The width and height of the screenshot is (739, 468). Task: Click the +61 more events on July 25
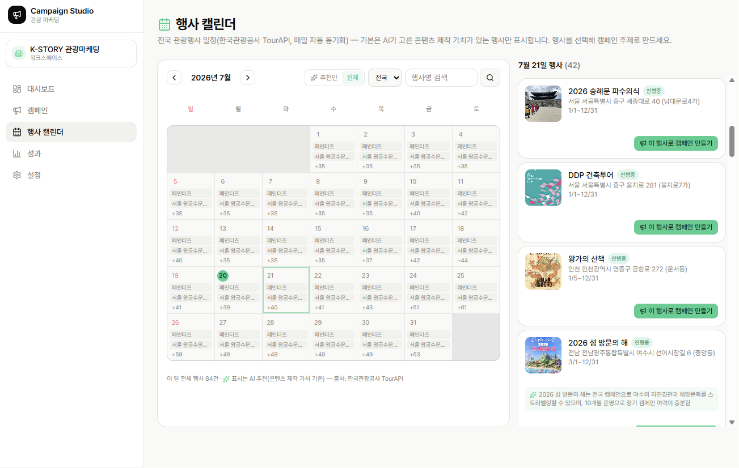pyautogui.click(x=462, y=308)
